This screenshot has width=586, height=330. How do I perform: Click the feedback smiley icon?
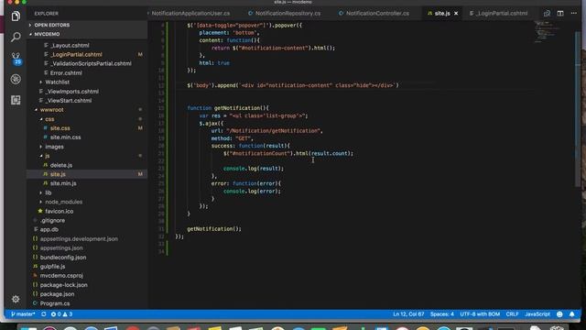click(559, 314)
